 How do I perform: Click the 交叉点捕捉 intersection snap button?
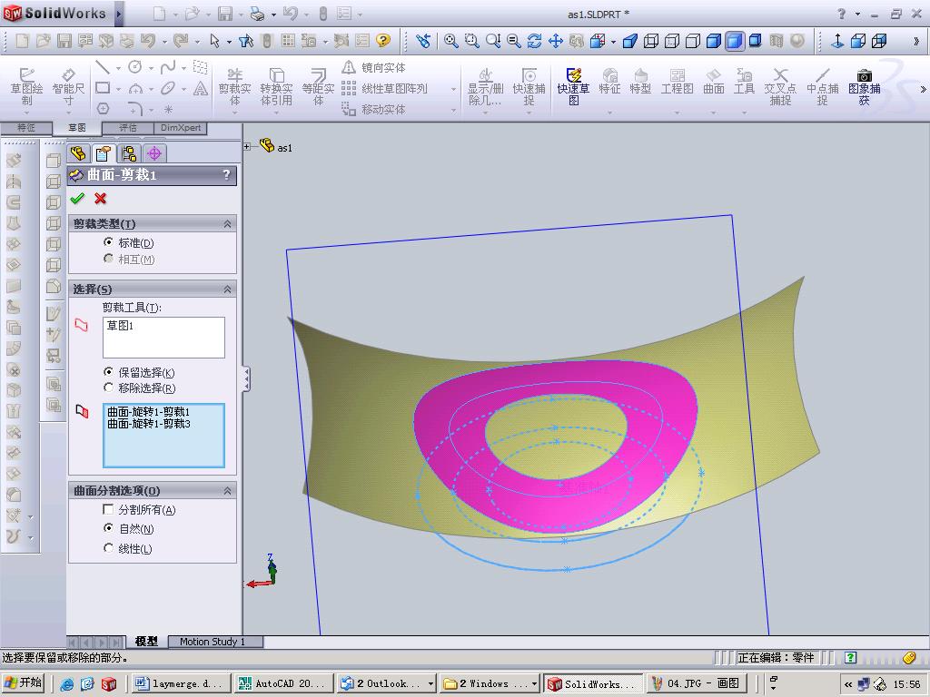click(x=780, y=86)
